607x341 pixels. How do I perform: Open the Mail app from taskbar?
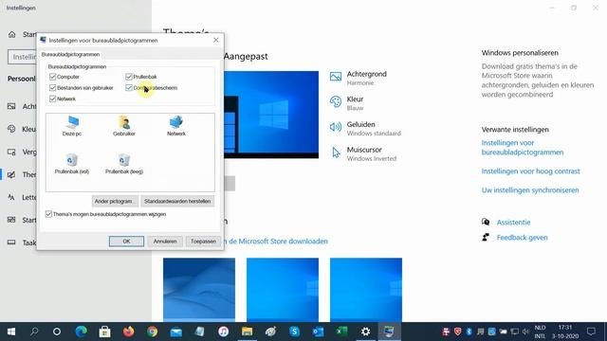pyautogui.click(x=175, y=332)
